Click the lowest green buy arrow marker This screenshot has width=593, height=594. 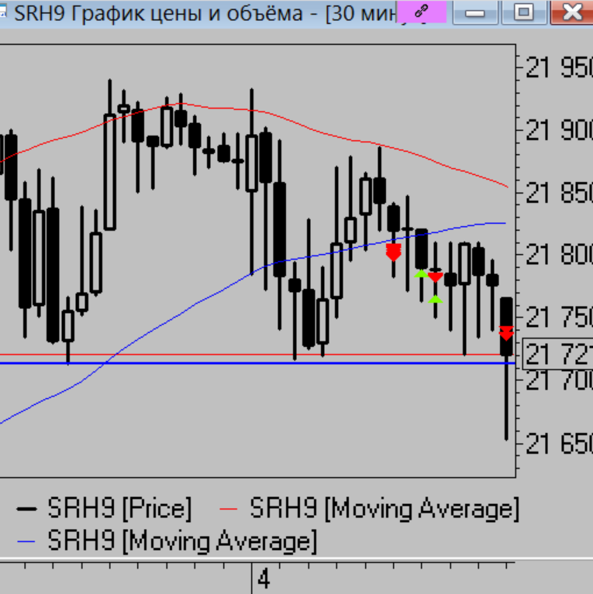436,299
